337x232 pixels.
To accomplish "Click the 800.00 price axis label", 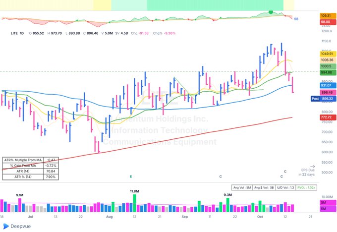I will point(327,112).
